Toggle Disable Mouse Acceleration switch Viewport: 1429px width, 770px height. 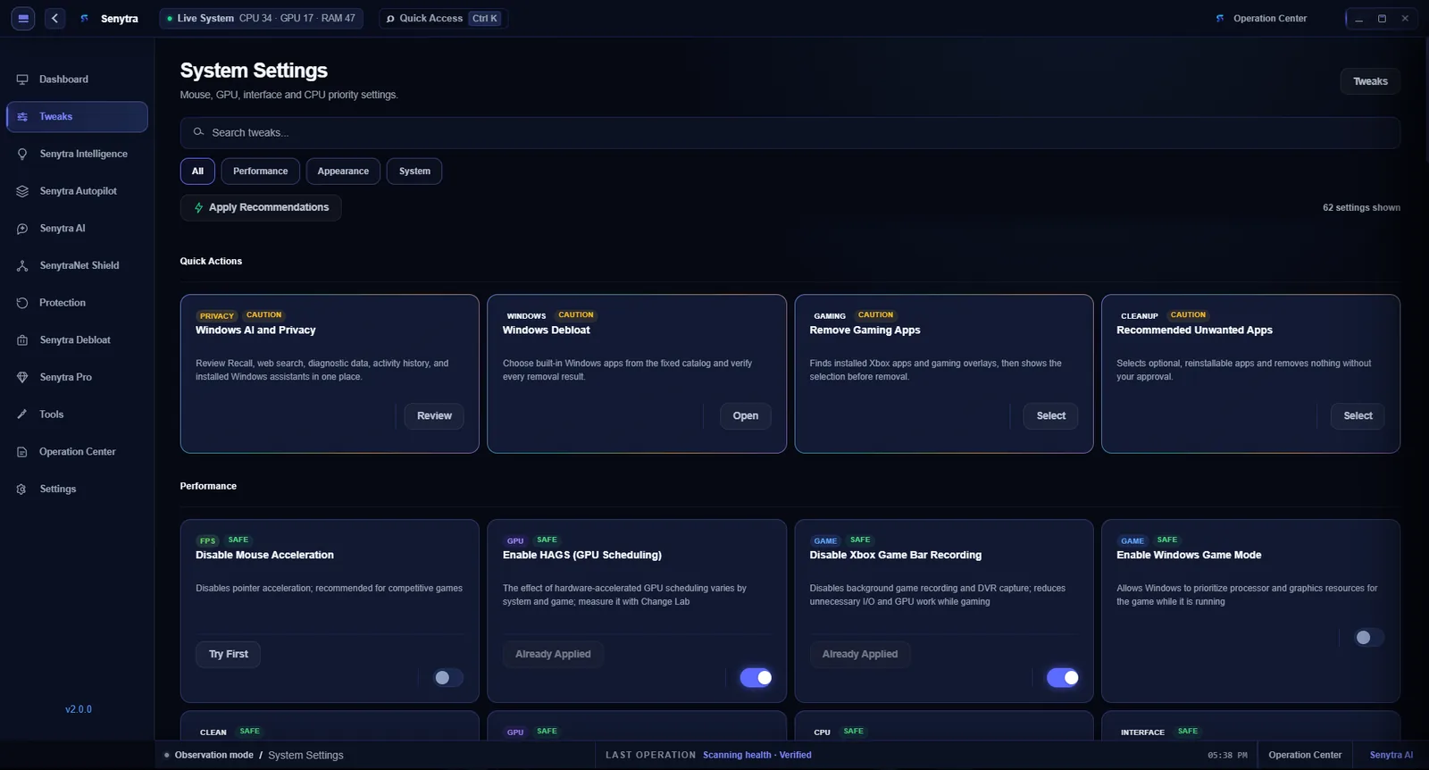coord(447,678)
